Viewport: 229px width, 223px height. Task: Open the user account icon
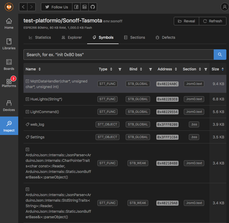click(x=225, y=7)
